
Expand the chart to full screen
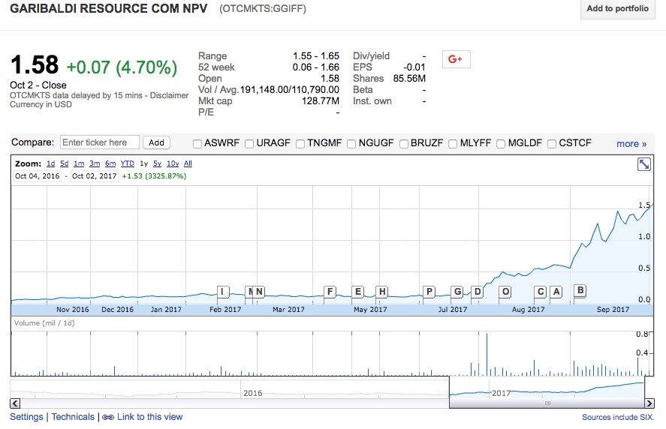(x=643, y=164)
